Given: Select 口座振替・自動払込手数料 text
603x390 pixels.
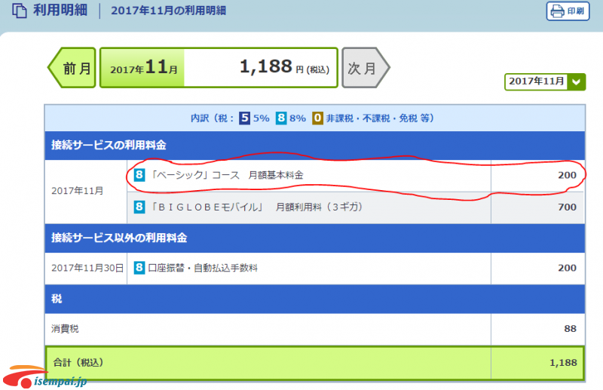Looking at the screenshot, I should click(x=203, y=268).
